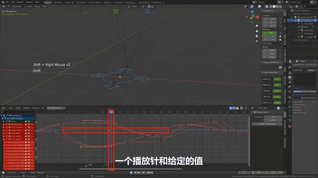318x178 pixels.
Task: Switch to the Sculpting workspace tab
Action: (69, 2)
